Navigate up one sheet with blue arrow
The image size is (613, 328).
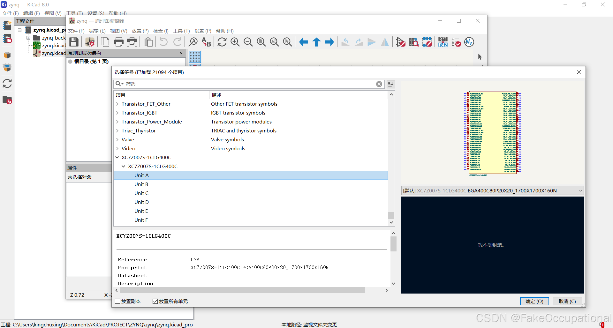(x=316, y=42)
